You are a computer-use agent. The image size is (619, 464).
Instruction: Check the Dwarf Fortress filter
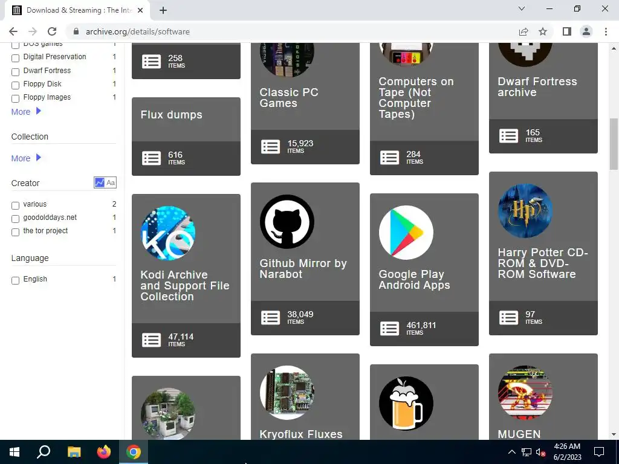tap(15, 72)
